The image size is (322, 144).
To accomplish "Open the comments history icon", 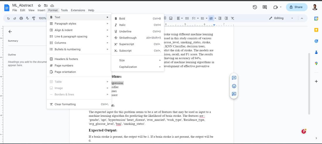I will point(265,7).
